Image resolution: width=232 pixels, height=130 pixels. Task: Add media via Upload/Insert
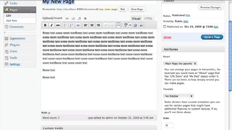[x=85, y=18]
